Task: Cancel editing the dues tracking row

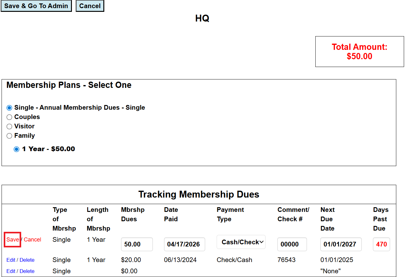Action: (33, 240)
